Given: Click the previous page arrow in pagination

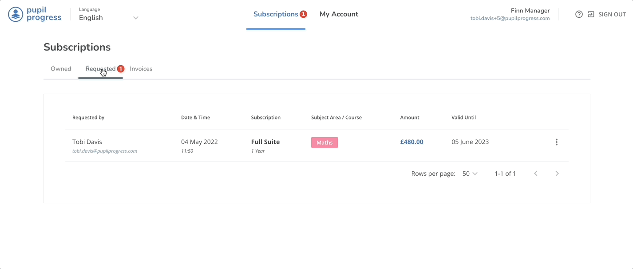Looking at the screenshot, I should [535, 173].
